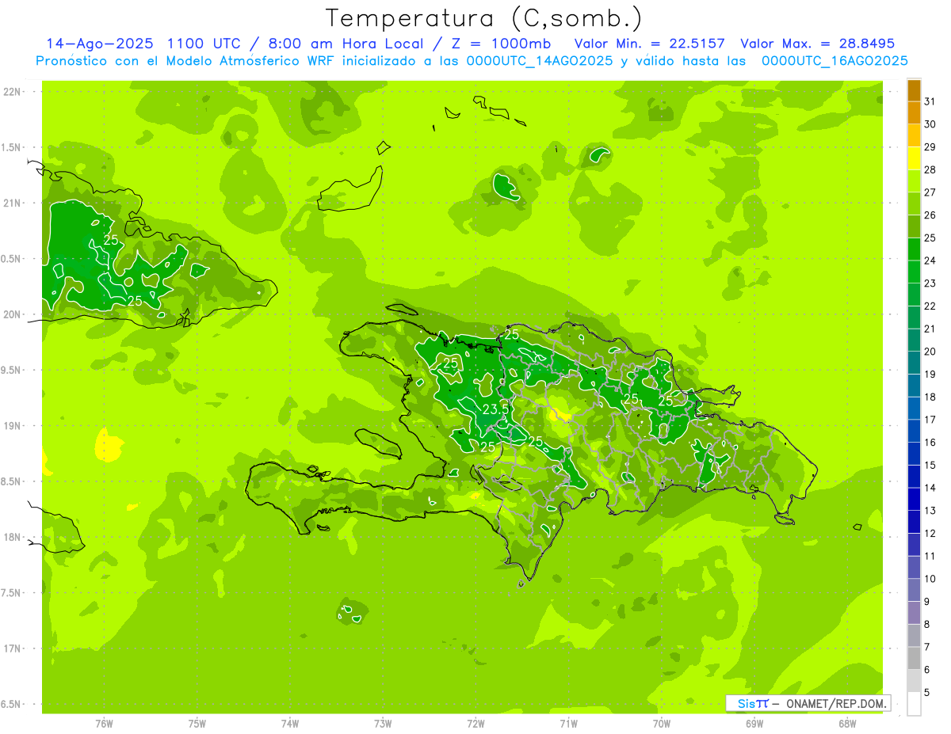Pick the lime-green swatch between 27 and 28
The height and width of the screenshot is (734, 951).
[x=914, y=181]
